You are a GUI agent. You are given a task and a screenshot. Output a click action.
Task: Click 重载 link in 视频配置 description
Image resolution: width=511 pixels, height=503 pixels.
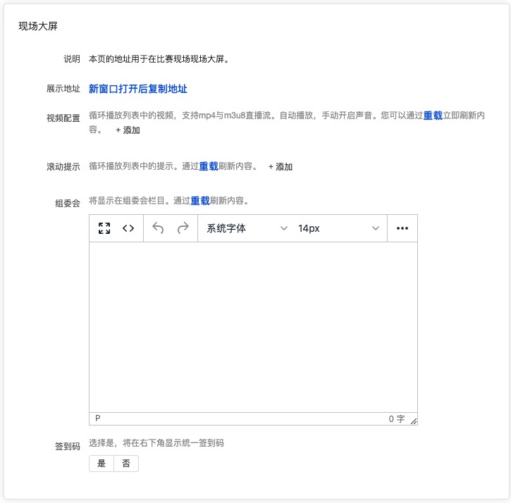pyautogui.click(x=433, y=116)
